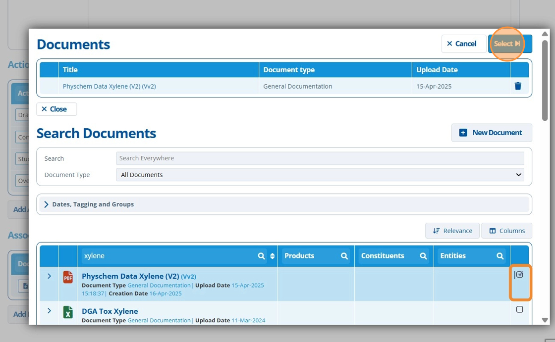Click the dialog vertical scrollbar thumb
Screen dimensions: 555x342
545,81
